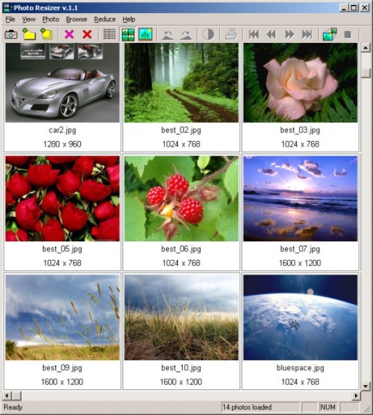Open the File menu
The width and height of the screenshot is (373, 415).
pos(10,19)
